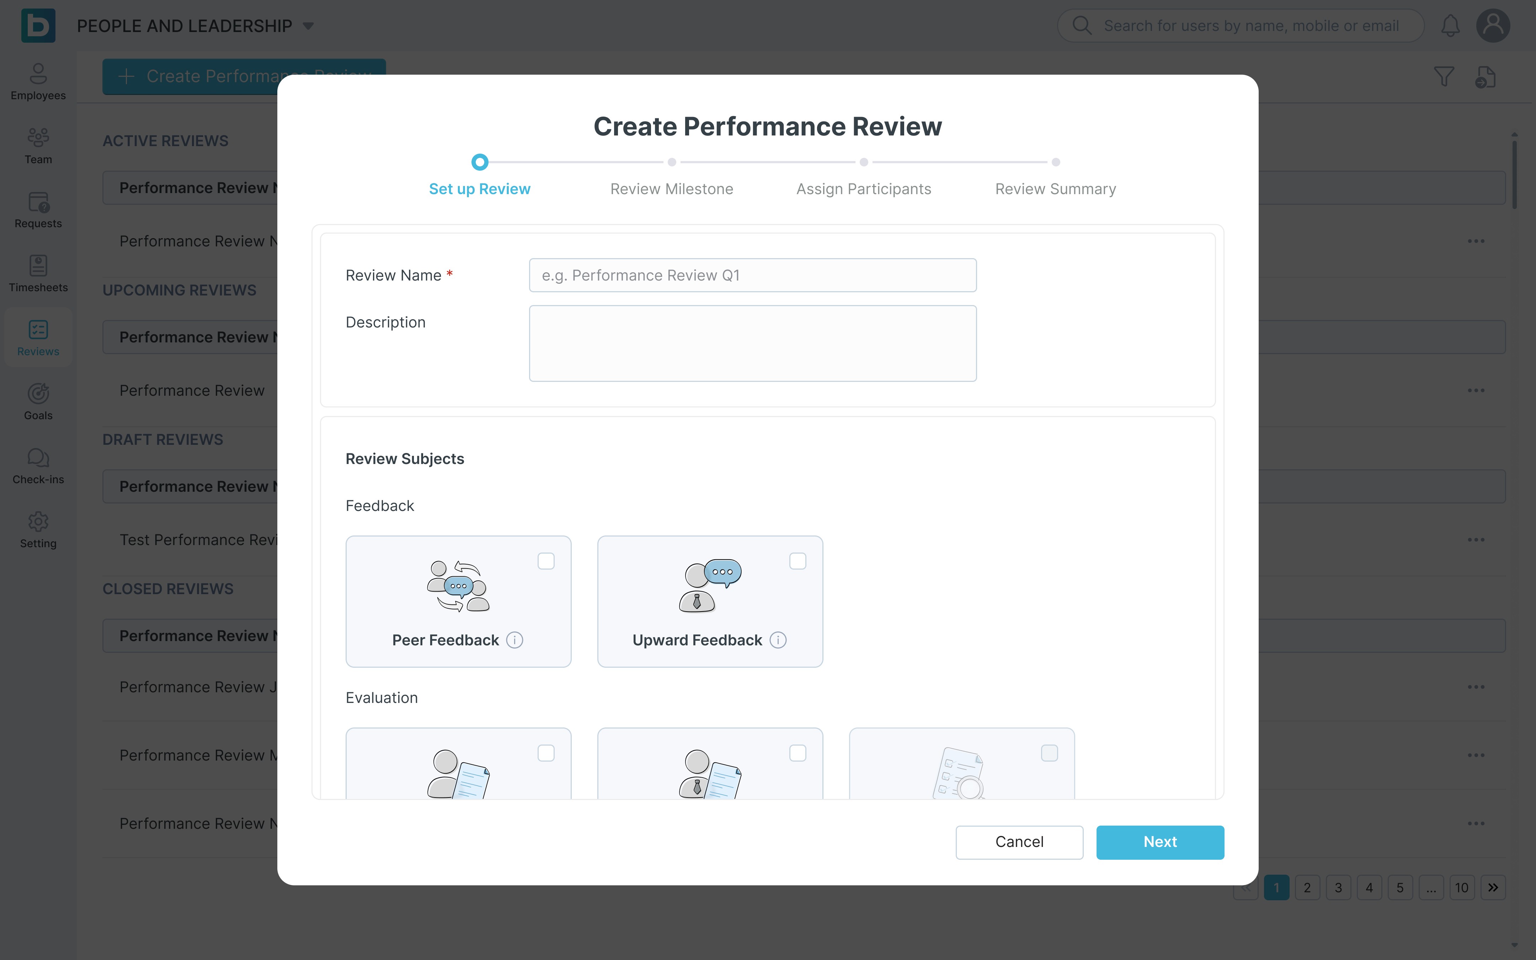
Task: Click the DRAFT REVIEWS section heading
Action: (163, 439)
